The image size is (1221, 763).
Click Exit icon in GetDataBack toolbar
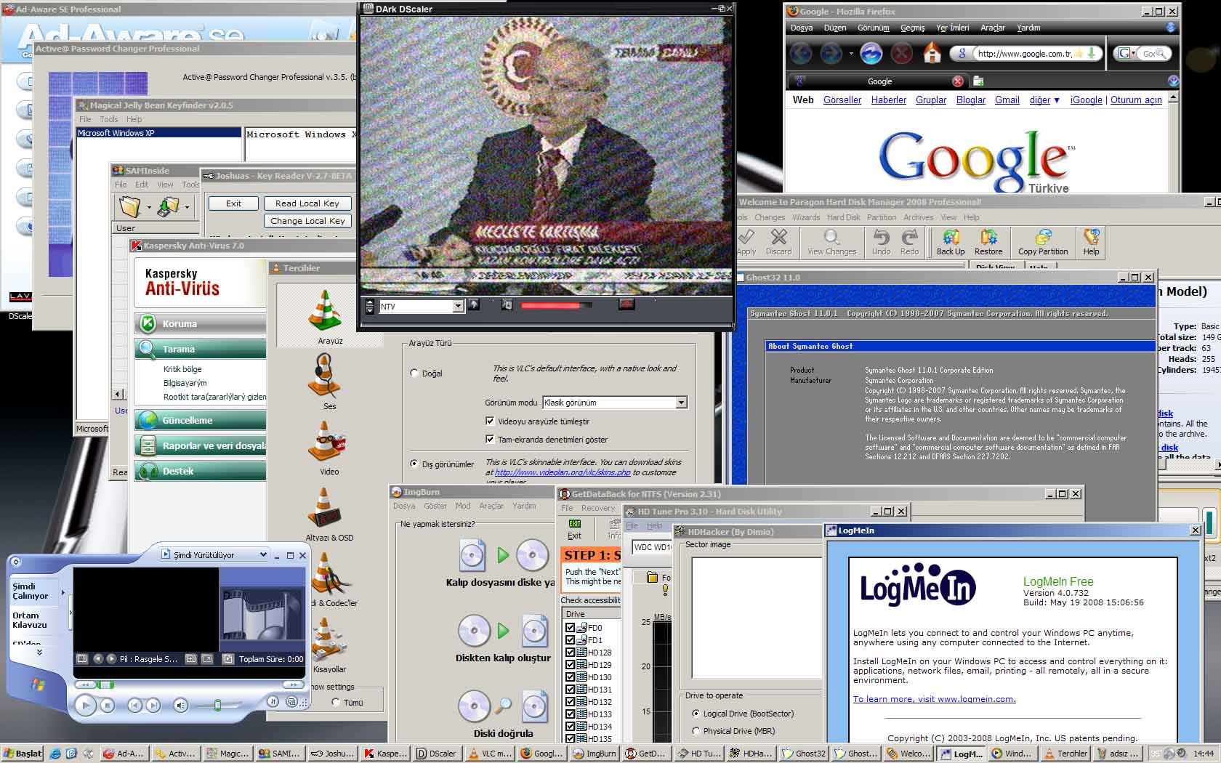pos(574,529)
